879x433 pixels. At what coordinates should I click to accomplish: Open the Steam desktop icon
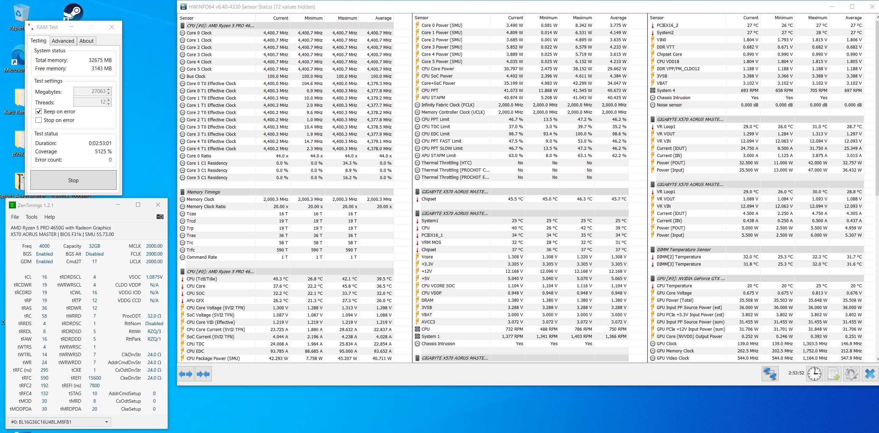73,12
